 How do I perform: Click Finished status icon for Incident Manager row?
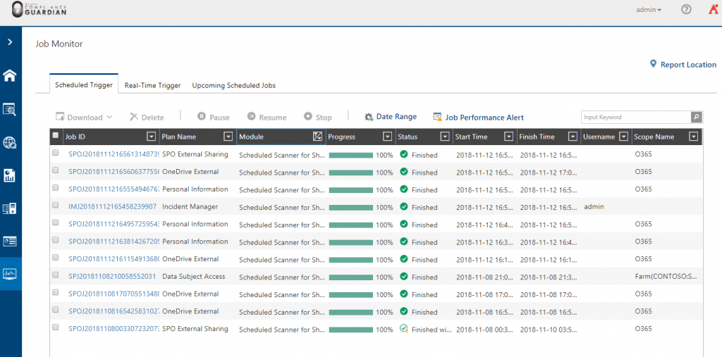tap(404, 206)
